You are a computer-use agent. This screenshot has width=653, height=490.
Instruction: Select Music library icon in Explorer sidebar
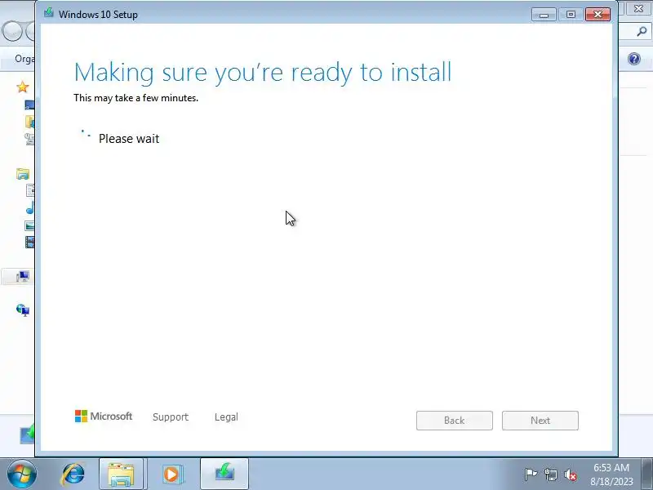[30, 207]
